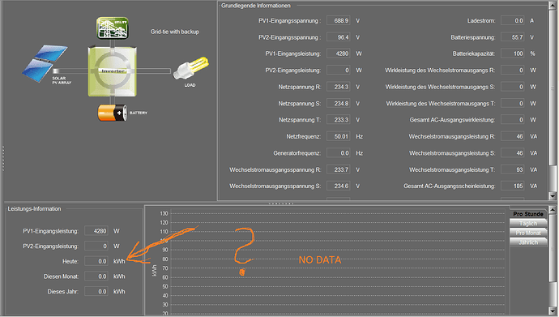Image resolution: width=559 pixels, height=317 pixels.
Task: Click the PV2-Eingangsspannung value field 96.4
Action: pyautogui.click(x=339, y=37)
